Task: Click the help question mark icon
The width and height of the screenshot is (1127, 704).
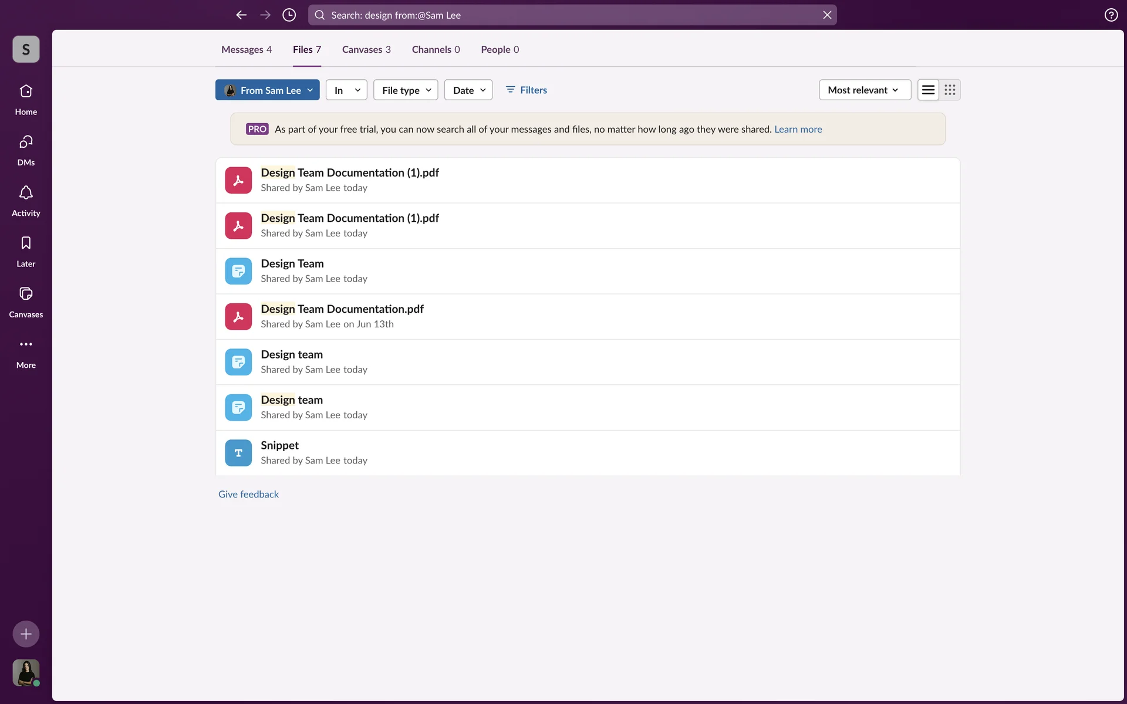Action: [x=1111, y=15]
